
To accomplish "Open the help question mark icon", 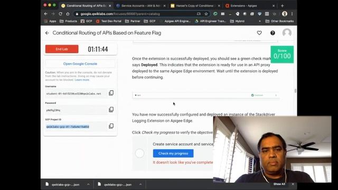I will click(x=273, y=33).
